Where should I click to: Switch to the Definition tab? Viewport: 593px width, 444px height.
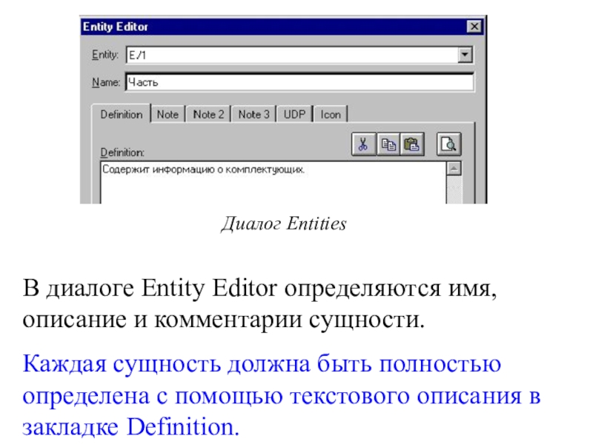pyautogui.click(x=121, y=115)
